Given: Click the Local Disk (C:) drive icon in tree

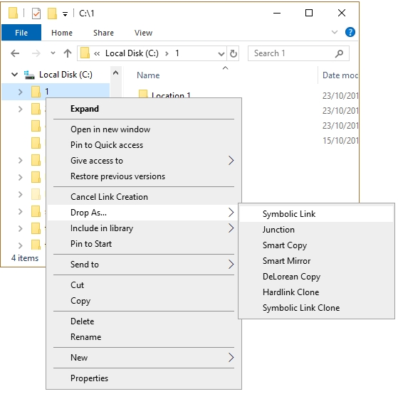Looking at the screenshot, I should point(29,75).
